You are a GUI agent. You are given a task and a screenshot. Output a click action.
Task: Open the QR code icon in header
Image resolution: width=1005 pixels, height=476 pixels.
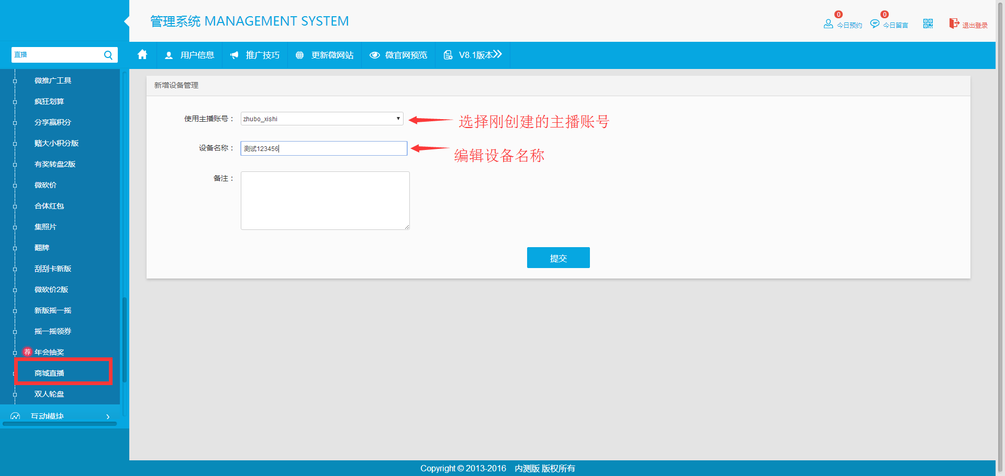(928, 24)
